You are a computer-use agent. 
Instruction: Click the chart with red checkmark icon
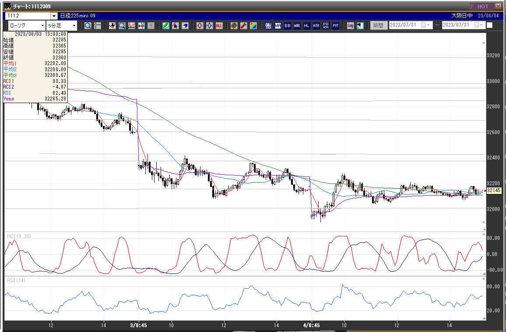112,26
